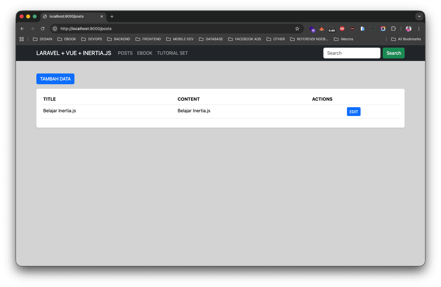This screenshot has height=287, width=441.
Task: Open the tab search chevron
Action: (419, 16)
